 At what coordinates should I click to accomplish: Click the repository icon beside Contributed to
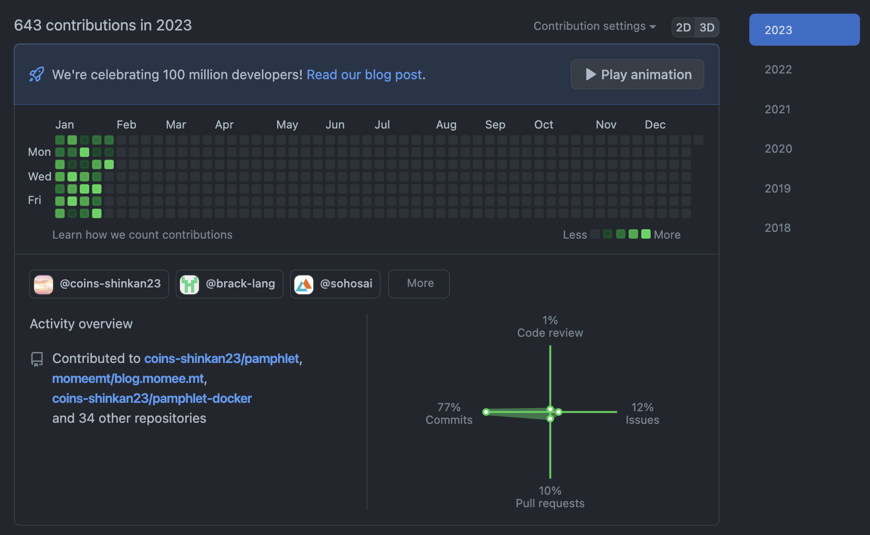(x=37, y=359)
